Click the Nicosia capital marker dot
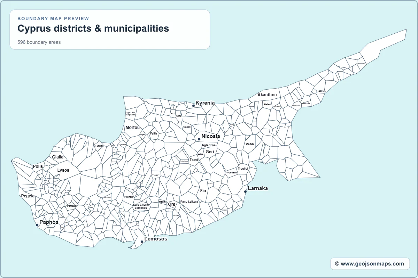This screenshot has width=418, height=278. (199, 139)
